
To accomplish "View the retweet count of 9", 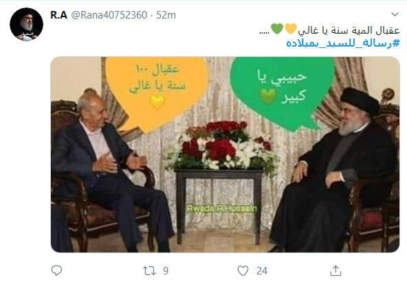I will point(166,271).
